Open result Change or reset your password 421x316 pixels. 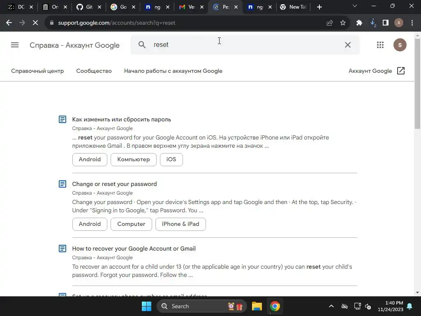114,184
